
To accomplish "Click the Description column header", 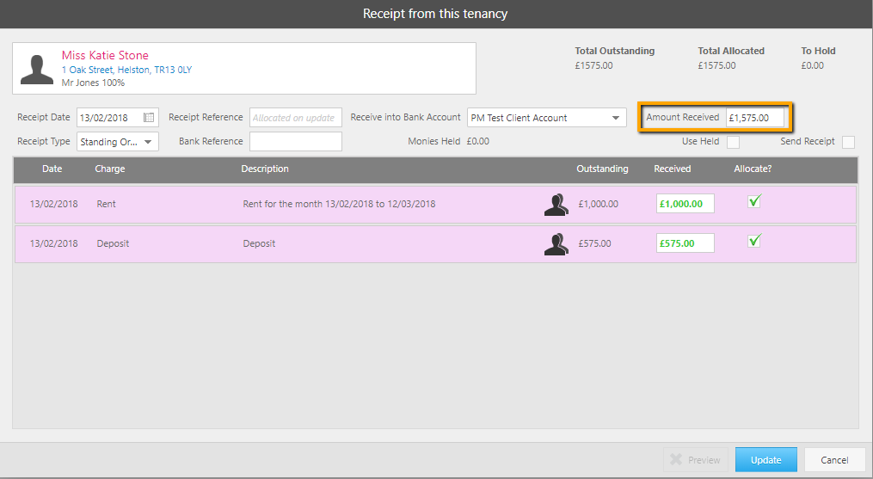I will pos(265,169).
